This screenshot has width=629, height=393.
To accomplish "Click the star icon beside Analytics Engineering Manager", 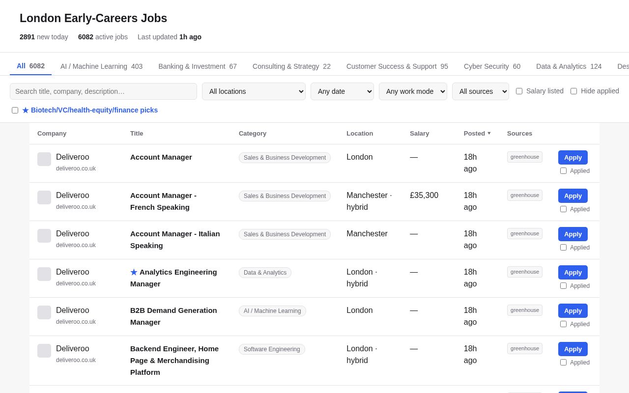I will pyautogui.click(x=134, y=272).
